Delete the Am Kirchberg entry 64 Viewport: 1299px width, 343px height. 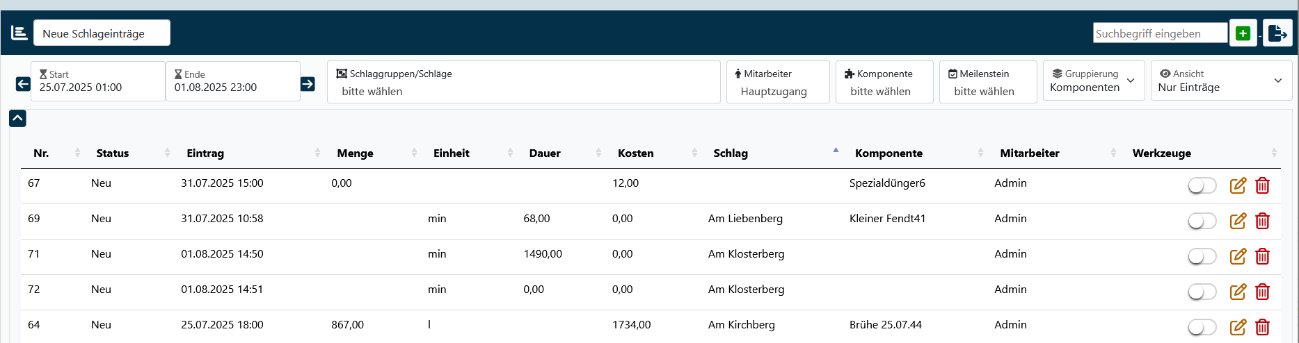pyautogui.click(x=1262, y=327)
